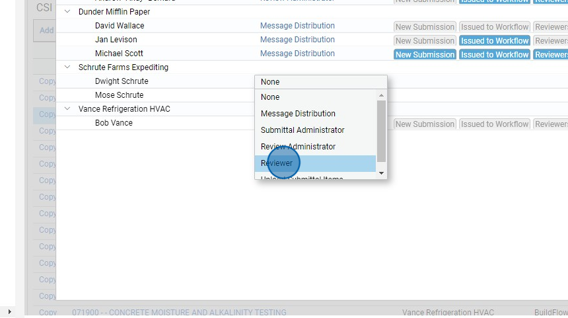Disable New Submission for Michael Scott
This screenshot has height=318, width=568.
click(x=425, y=54)
